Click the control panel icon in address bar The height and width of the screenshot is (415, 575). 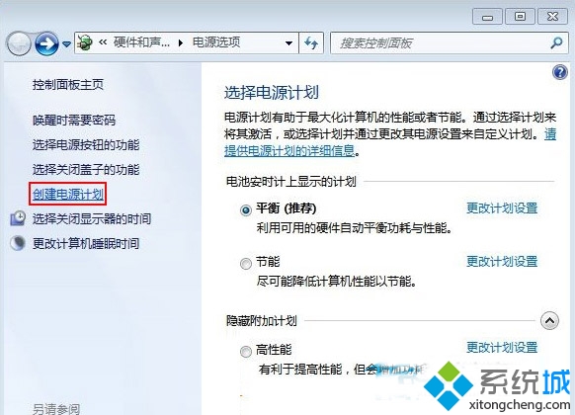coord(85,42)
